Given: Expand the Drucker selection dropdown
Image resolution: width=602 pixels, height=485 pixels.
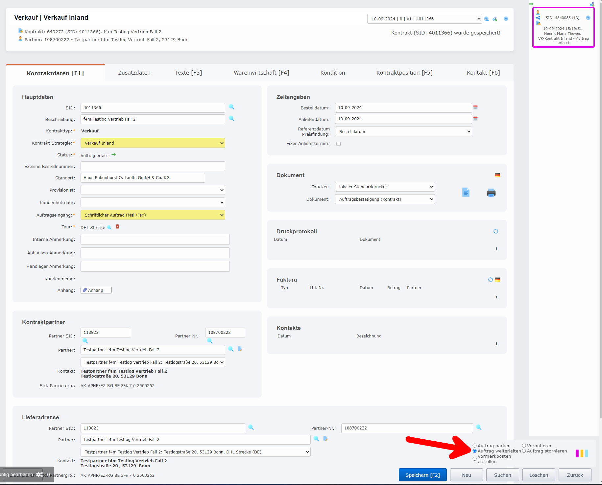Looking at the screenshot, I should (x=384, y=187).
